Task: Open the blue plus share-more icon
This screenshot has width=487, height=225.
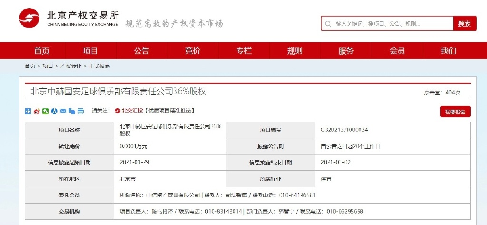Action: point(28,111)
